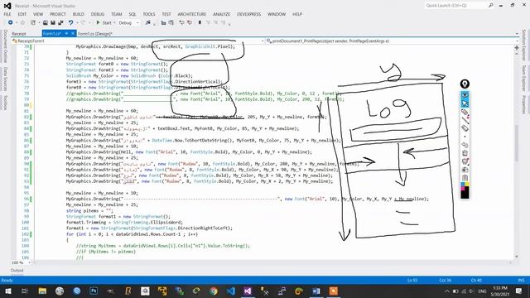The image size is (530, 298).
Task: Open the Data Sources side panel
Action: (x=6, y=79)
